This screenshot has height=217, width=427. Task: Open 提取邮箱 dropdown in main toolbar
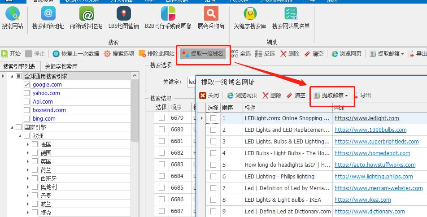(387, 54)
